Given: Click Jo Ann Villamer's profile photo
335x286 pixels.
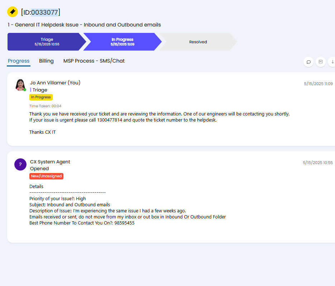Looking at the screenshot, I should tap(20, 85).
